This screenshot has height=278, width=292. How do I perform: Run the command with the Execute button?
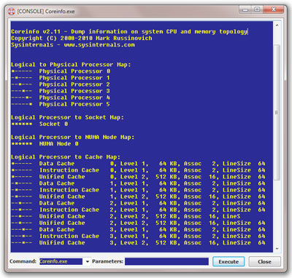[x=228, y=262]
